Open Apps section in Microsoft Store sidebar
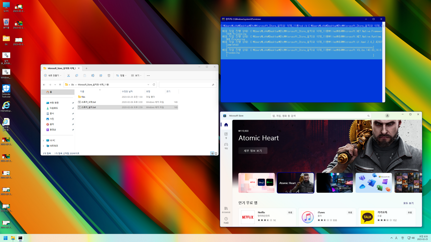 click(226, 135)
